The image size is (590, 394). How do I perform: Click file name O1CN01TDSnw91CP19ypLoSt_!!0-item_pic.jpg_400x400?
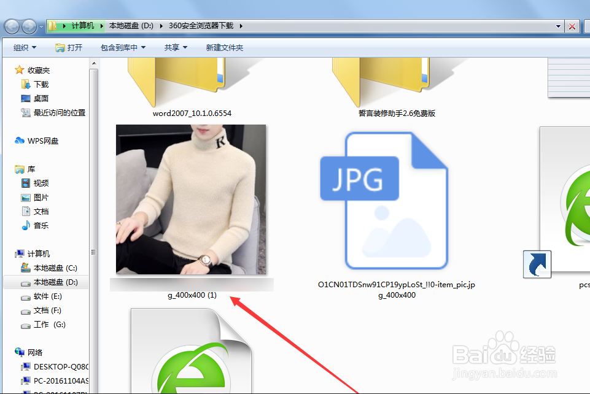click(397, 290)
